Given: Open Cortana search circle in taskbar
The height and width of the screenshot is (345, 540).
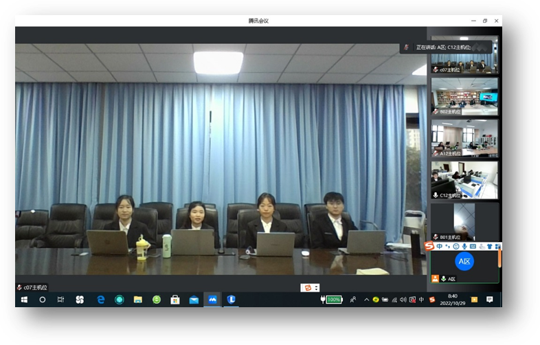Looking at the screenshot, I should tap(42, 300).
